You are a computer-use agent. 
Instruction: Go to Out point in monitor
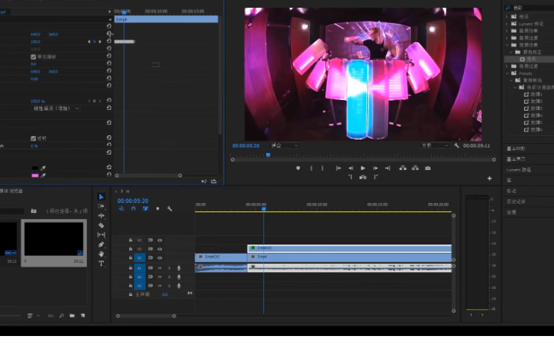tap(388, 168)
